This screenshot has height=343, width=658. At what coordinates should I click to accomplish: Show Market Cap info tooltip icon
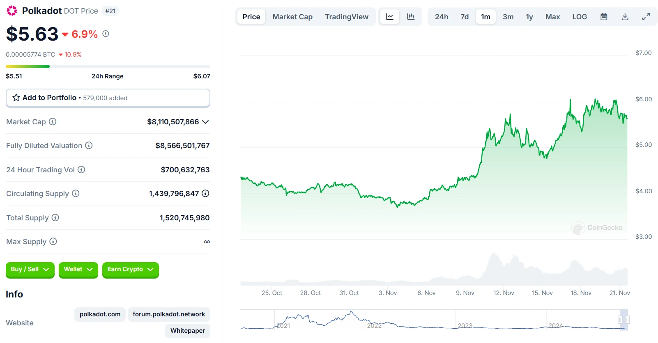coord(53,121)
